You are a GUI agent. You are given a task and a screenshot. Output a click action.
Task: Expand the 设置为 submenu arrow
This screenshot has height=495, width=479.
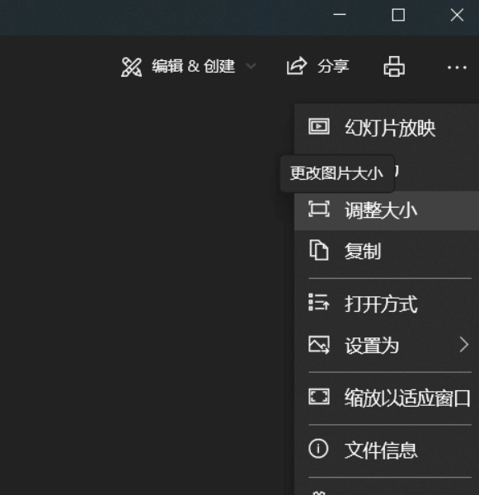[464, 344]
